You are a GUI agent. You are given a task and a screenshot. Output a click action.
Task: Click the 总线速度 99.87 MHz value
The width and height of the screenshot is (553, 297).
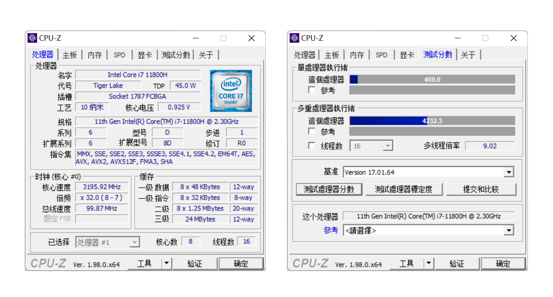point(101,208)
